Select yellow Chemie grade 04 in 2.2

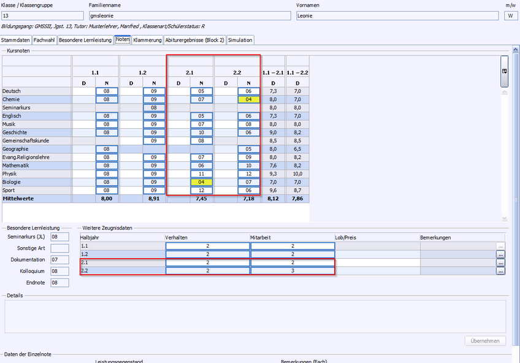click(x=248, y=99)
